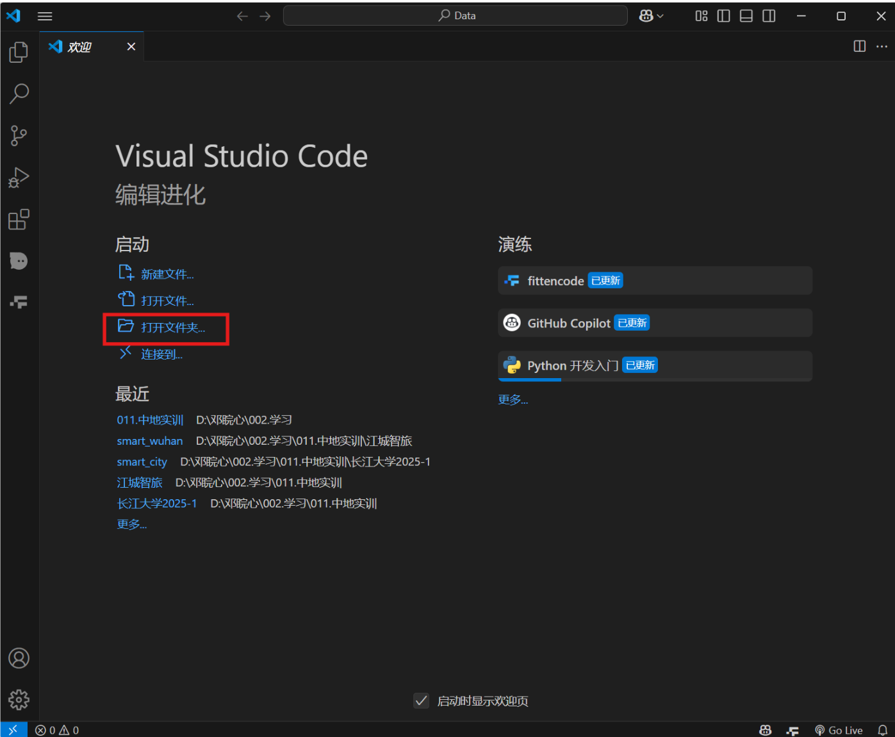The height and width of the screenshot is (737, 895).
Task: Click the Fitten Code status bar icon
Action: [793, 730]
